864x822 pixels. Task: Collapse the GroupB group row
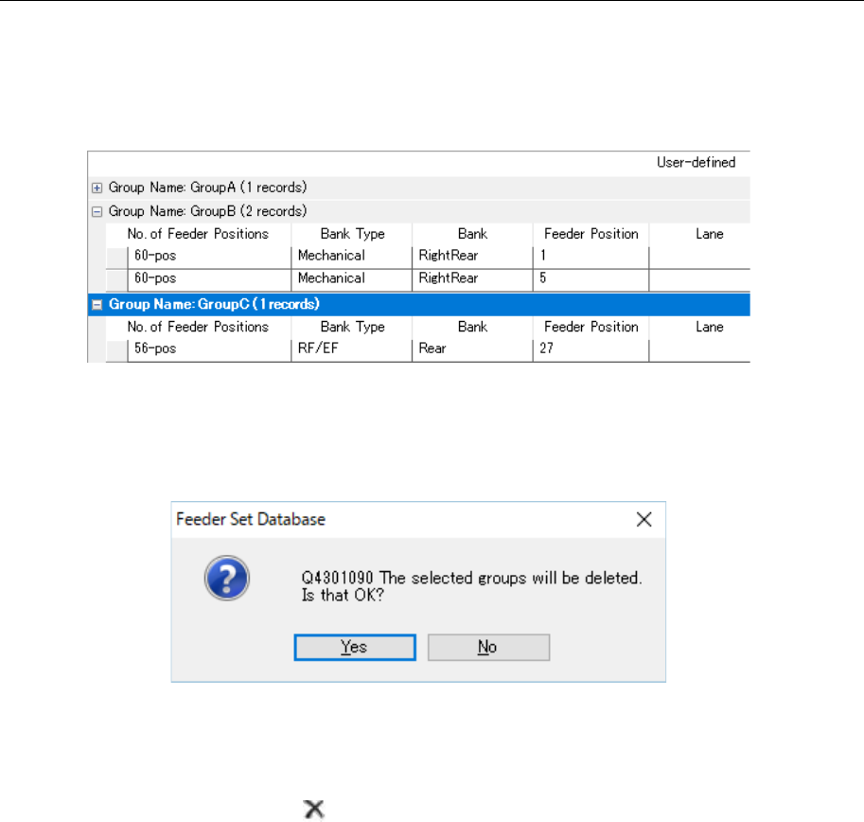pos(97,212)
